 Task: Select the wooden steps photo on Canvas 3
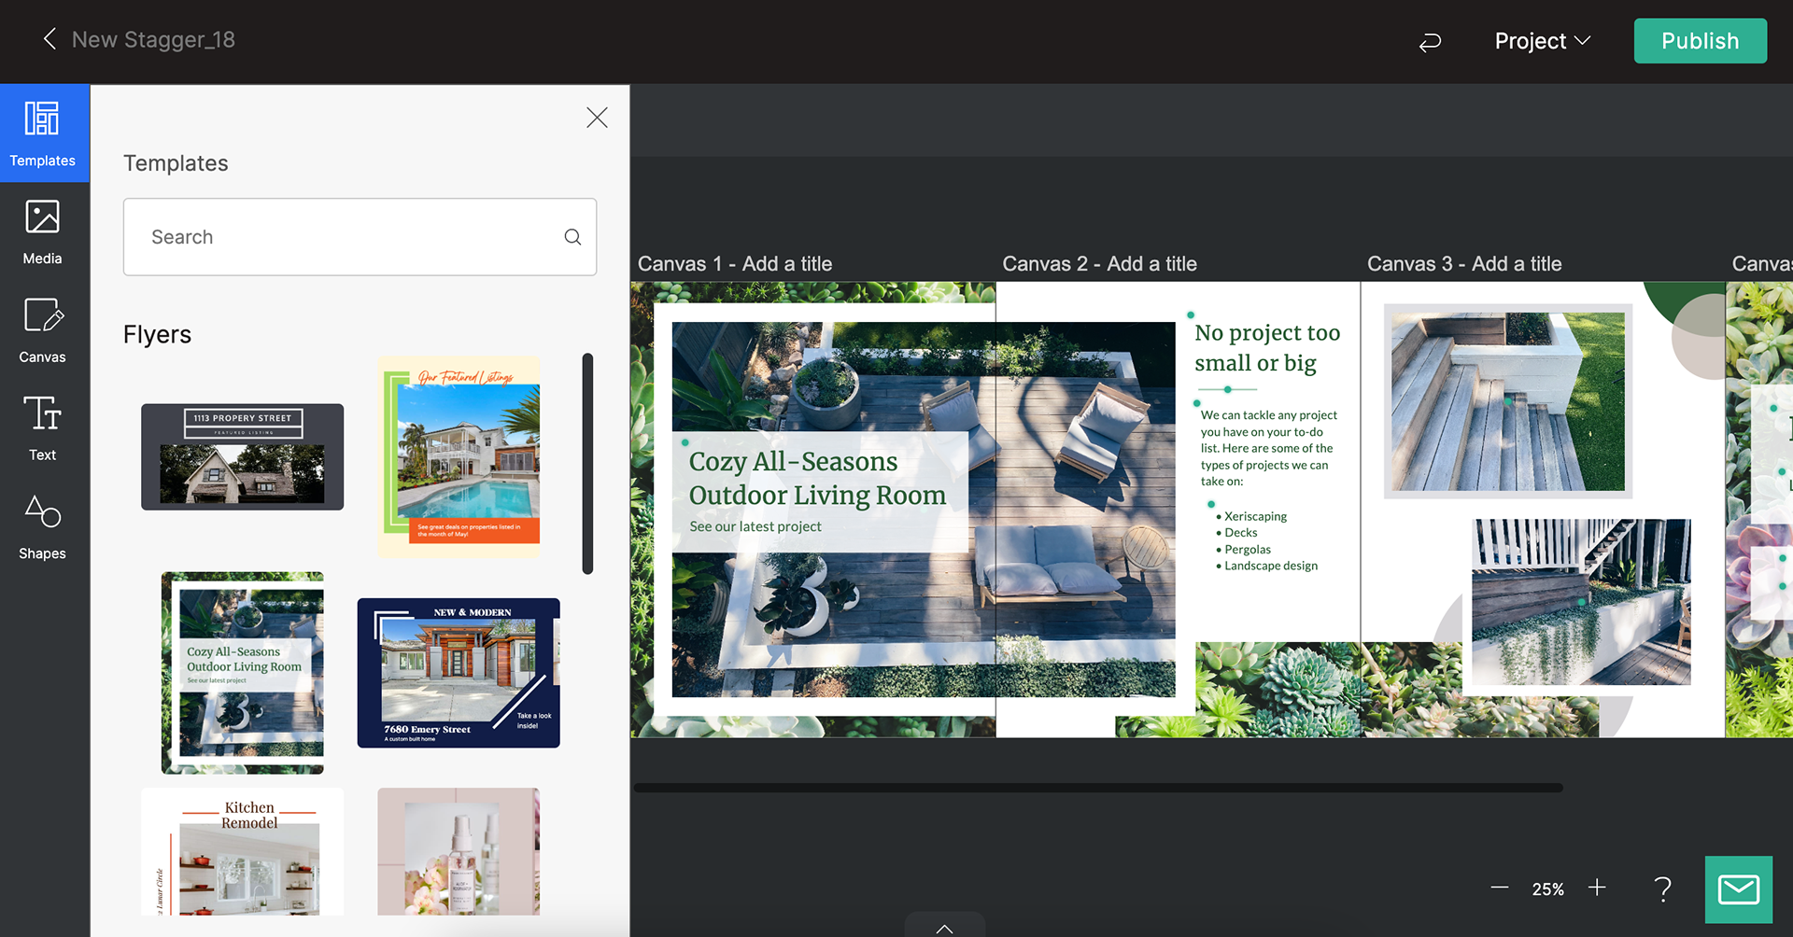tap(1508, 401)
